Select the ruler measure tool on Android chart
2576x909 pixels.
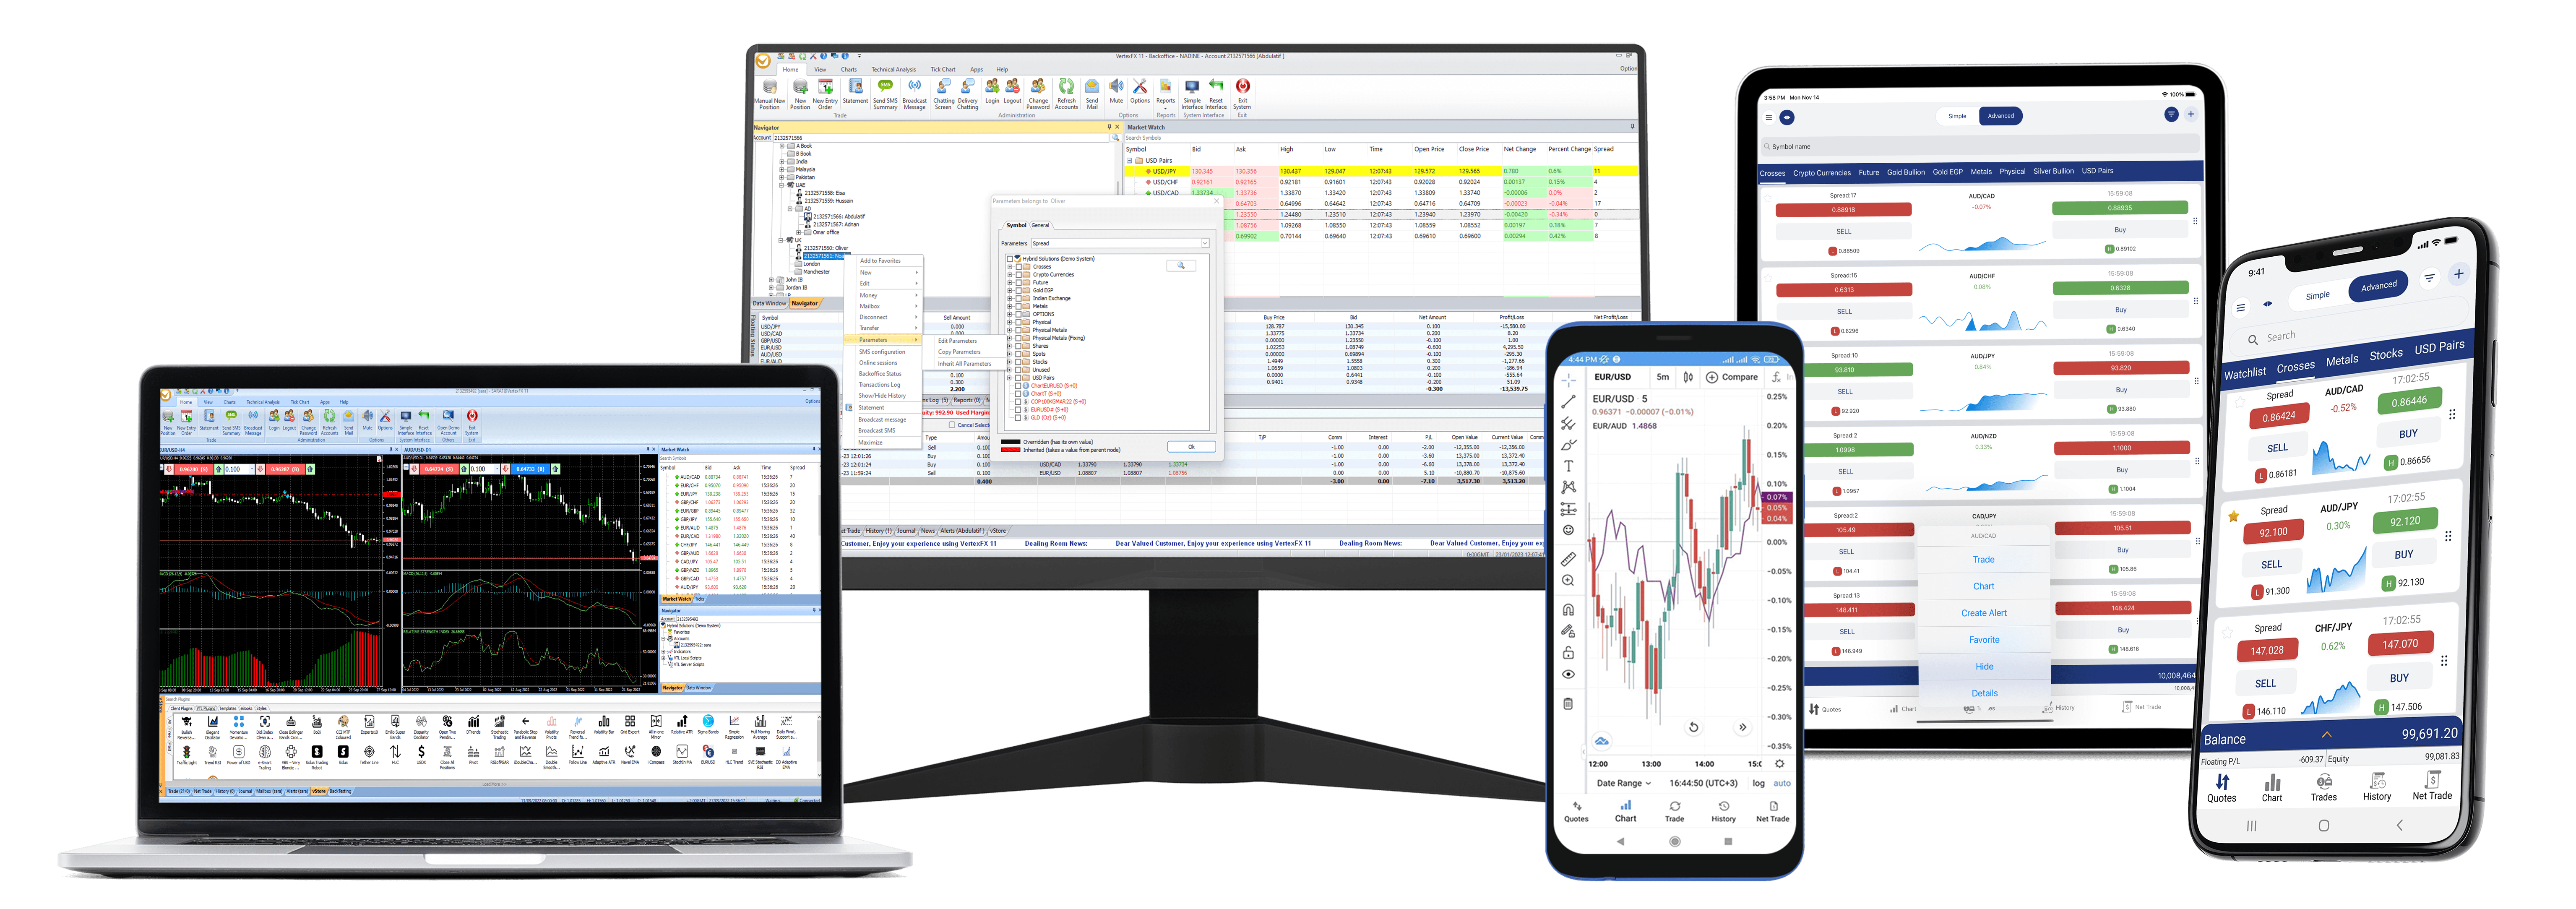[1568, 559]
